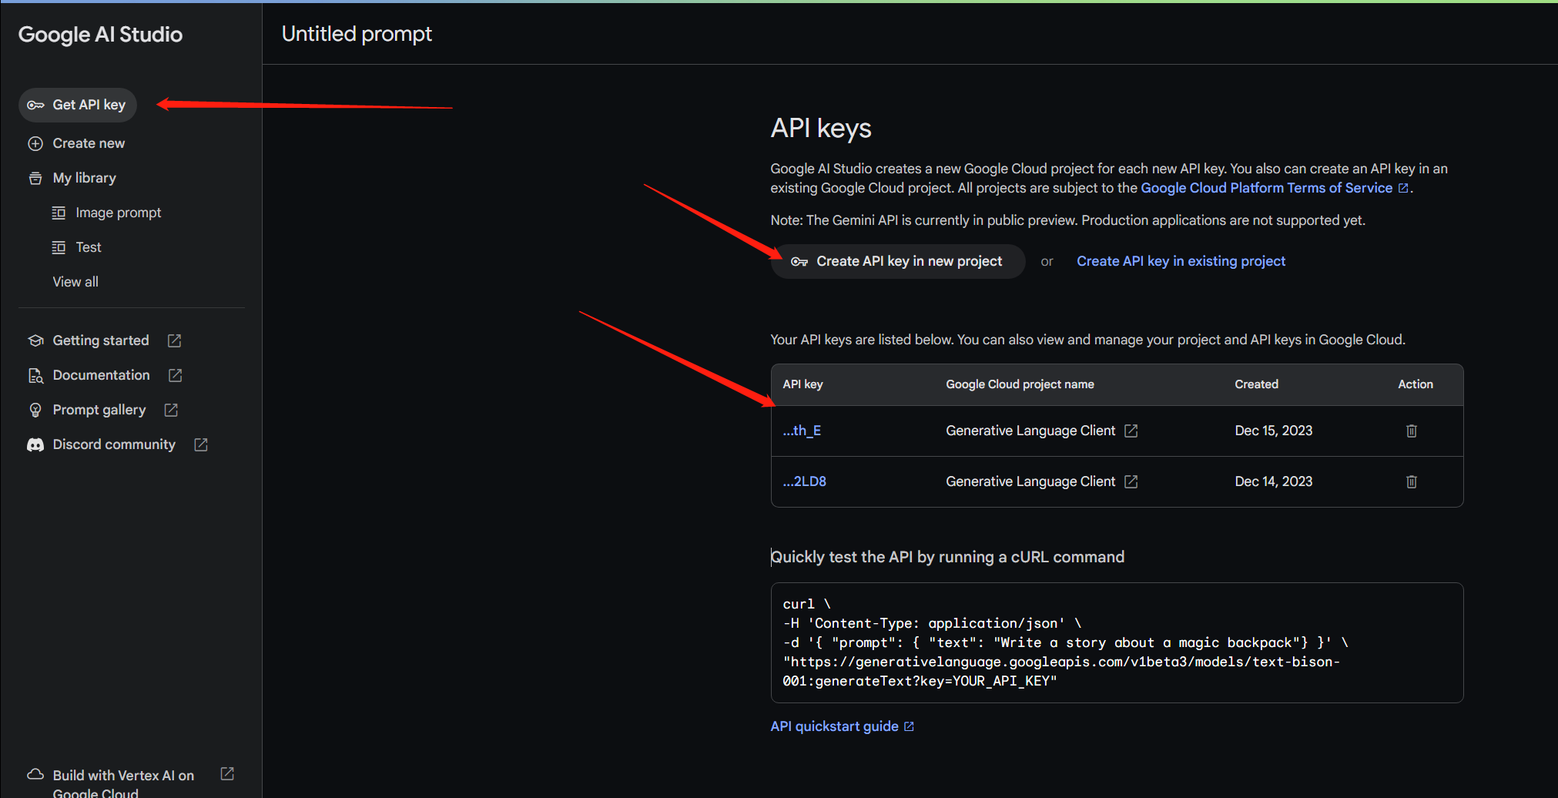
Task: Click Create API key in existing project
Action: tap(1181, 261)
